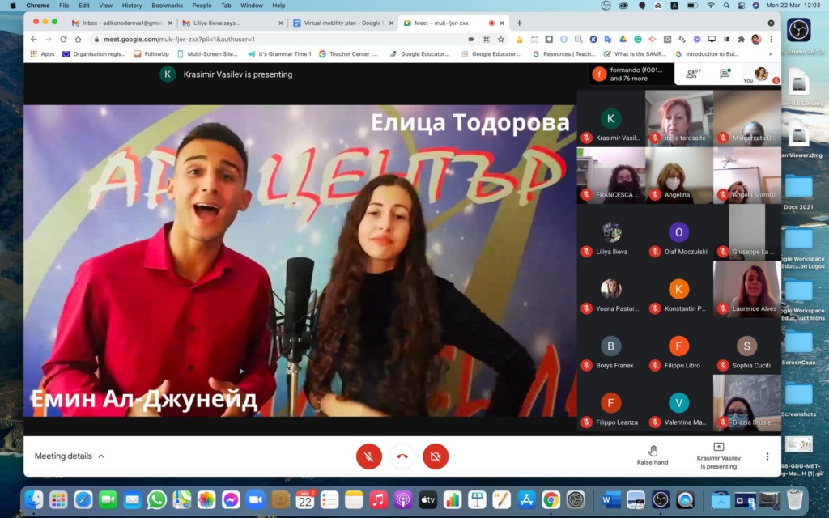Open the Bookmarks menu in menu bar

coord(167,6)
